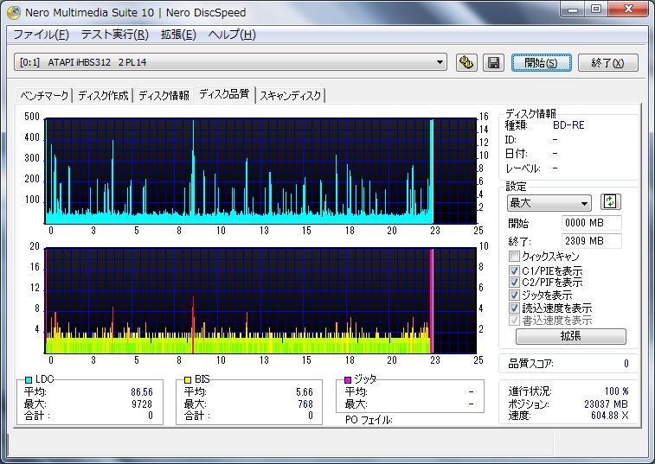Click the LDC 最大 value 9728

tap(142, 404)
